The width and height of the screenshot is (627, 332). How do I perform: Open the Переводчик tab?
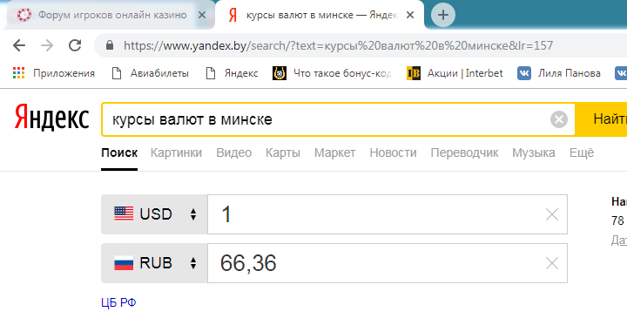[464, 152]
